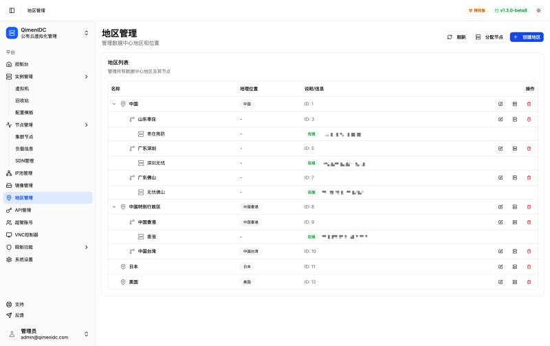
Task: Click the 分配节点 button
Action: point(489,37)
